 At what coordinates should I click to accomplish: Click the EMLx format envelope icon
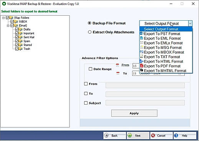pos(141,43)
